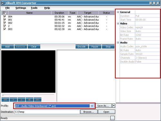Click the small box in status bar
Viewport: 161px width, 121px height.
[x=112, y=118]
